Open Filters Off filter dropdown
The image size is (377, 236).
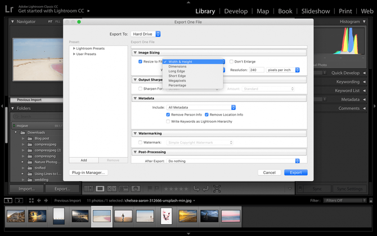[345, 201]
